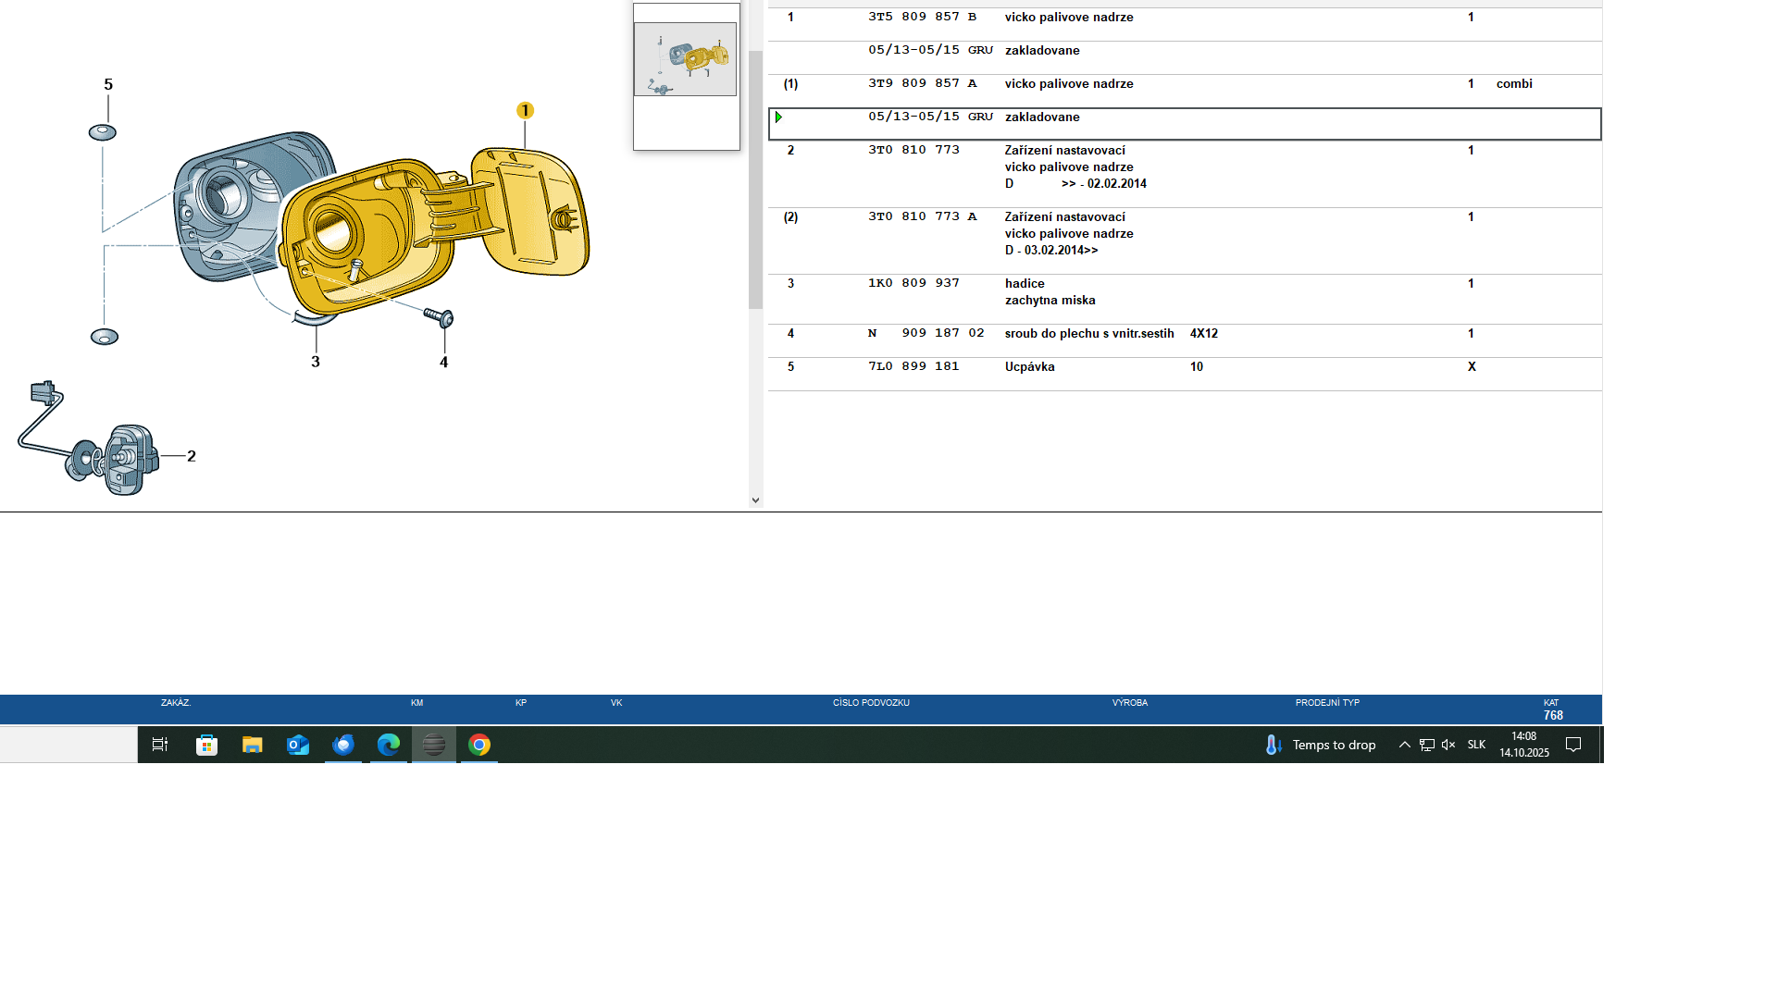Screen dimensions: 1777x999
Task: Open Outlook from the taskbar
Action: (x=297, y=745)
